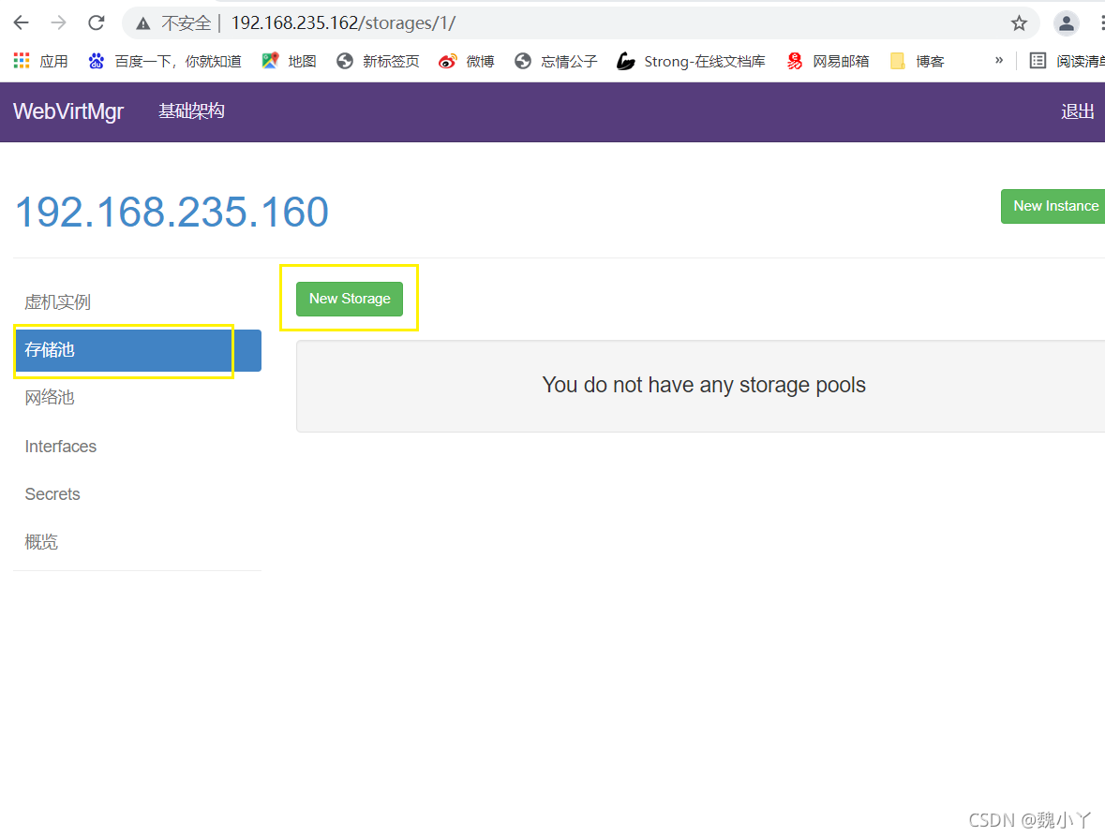Select 虚机实例 in the sidebar
This screenshot has width=1105, height=837.
(x=138, y=302)
